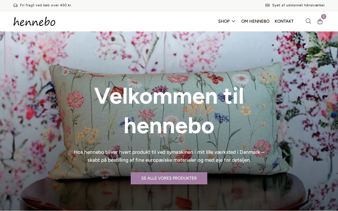Click the handshake craftsmanship icon
The height and width of the screenshot is (211, 338).
point(267,5)
